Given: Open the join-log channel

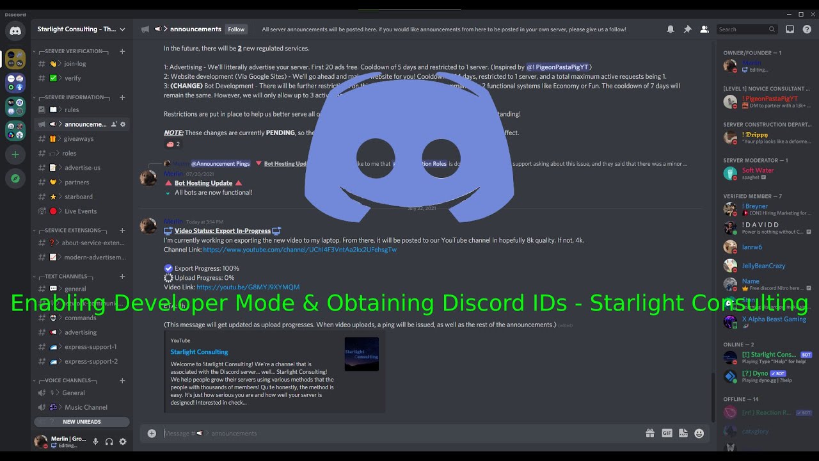Looking at the screenshot, I should (82, 64).
